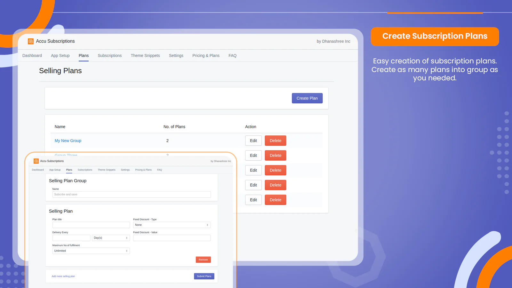Click Delete in the Group Three row

click(x=276, y=156)
